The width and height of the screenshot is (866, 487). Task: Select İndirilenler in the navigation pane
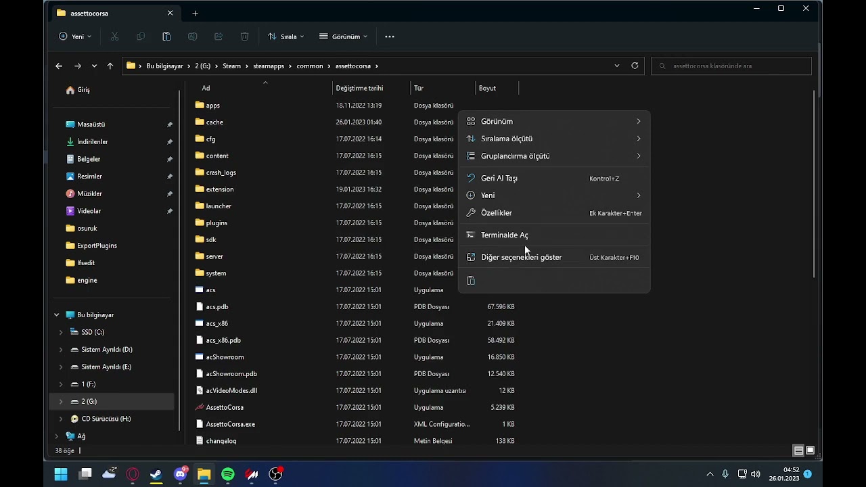coord(112,142)
